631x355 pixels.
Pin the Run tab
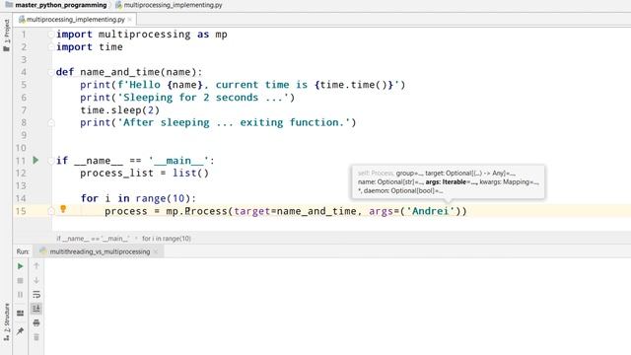coord(20,331)
